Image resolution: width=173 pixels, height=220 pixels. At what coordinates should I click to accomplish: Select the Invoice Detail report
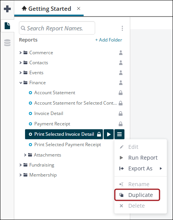[x=49, y=113]
